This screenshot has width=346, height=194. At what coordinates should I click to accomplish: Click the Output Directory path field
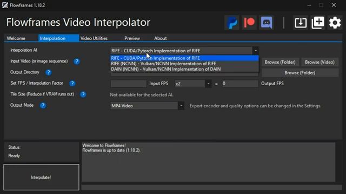pos(184,74)
